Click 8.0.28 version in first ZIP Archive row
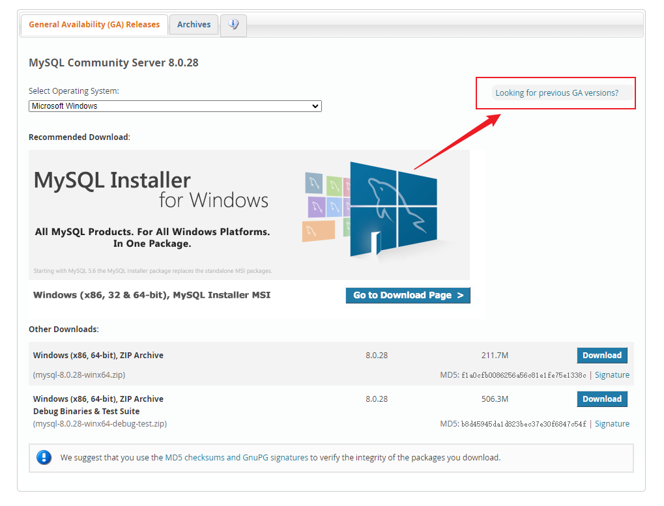Image resolution: width=664 pixels, height=506 pixels. (377, 356)
